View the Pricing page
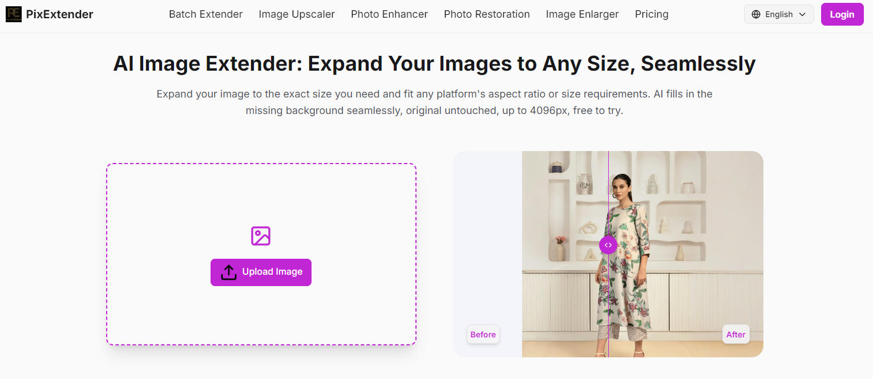The image size is (873, 379). (x=652, y=14)
